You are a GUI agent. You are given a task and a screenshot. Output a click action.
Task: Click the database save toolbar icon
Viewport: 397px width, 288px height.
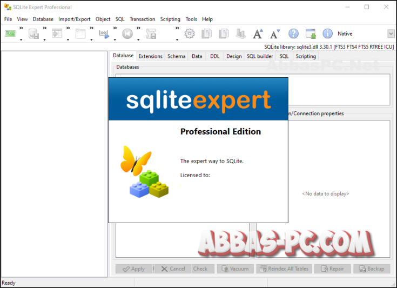coord(33,34)
